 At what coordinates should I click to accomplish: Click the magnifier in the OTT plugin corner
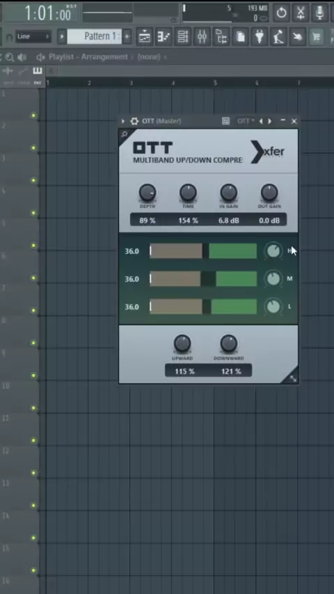[124, 134]
